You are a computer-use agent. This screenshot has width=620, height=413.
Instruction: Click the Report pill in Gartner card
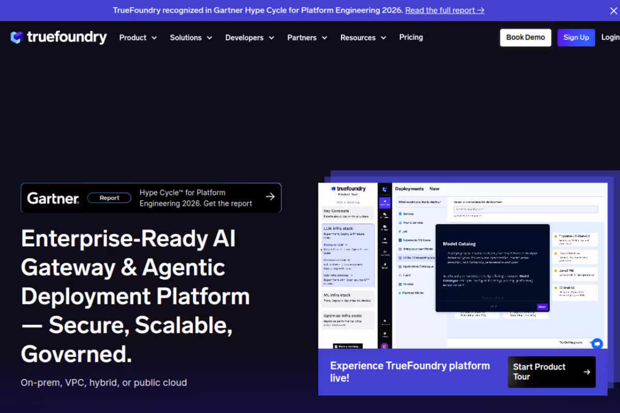click(109, 198)
